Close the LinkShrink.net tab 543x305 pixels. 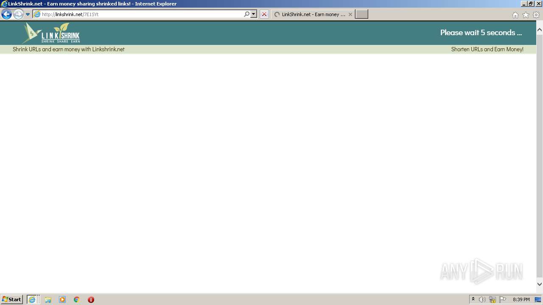(350, 14)
